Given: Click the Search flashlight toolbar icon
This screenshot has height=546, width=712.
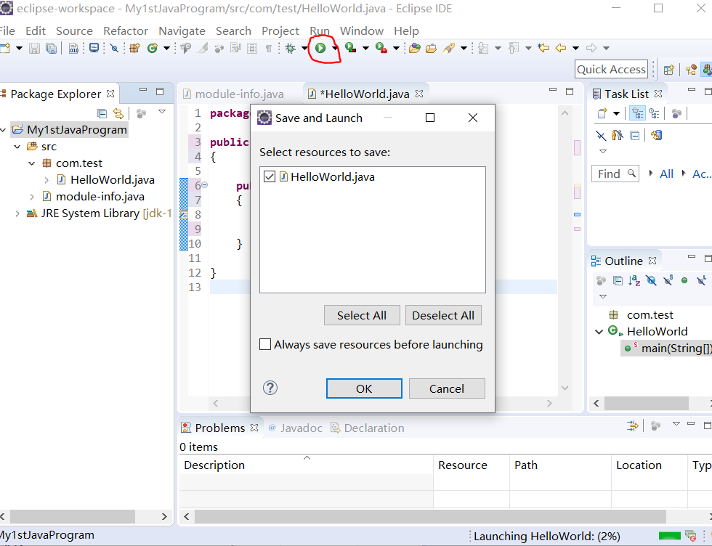Looking at the screenshot, I should [x=449, y=48].
